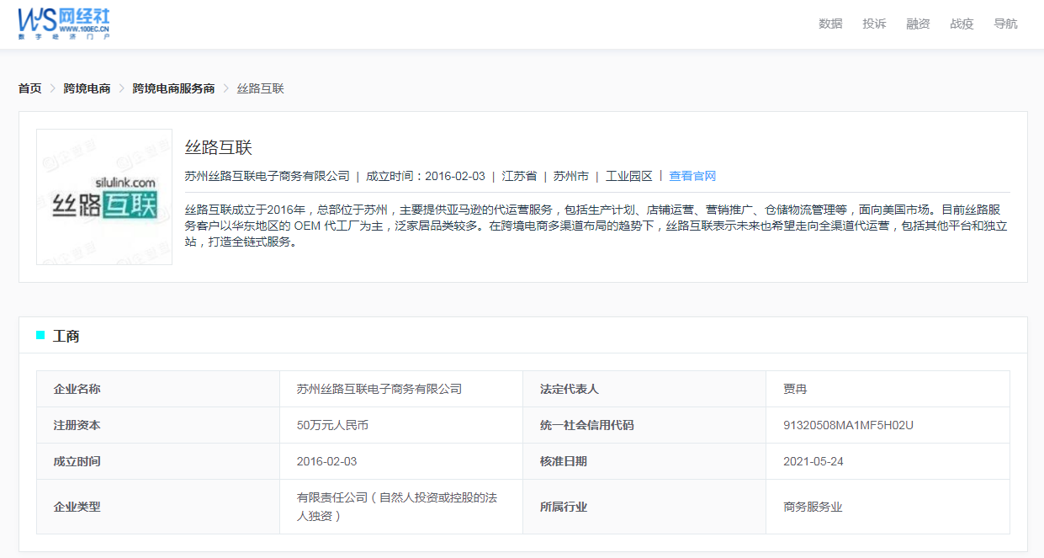Select the 注册资本 label cell
This screenshot has width=1044, height=558.
[158, 425]
